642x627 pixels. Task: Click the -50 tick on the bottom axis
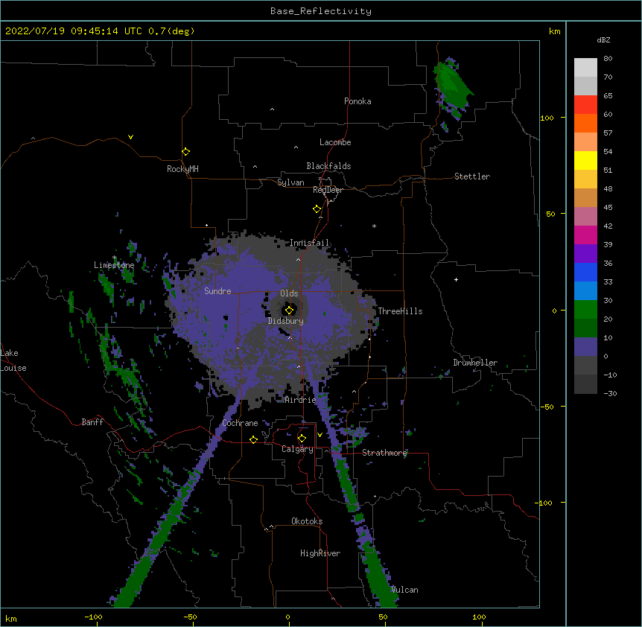pos(190,617)
